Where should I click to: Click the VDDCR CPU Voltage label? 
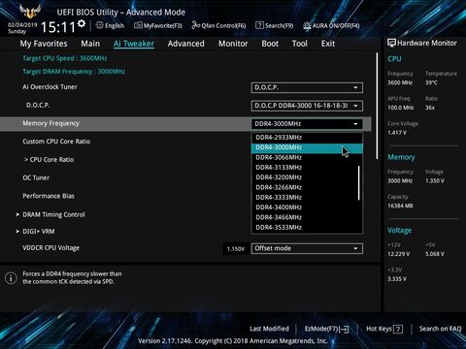pyautogui.click(x=51, y=248)
